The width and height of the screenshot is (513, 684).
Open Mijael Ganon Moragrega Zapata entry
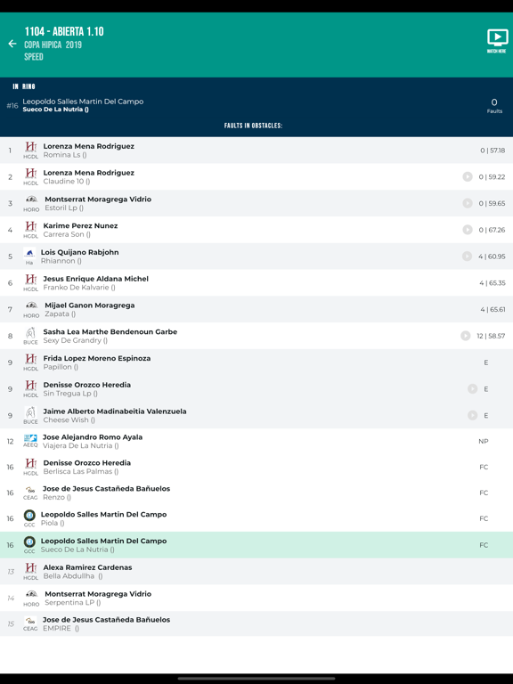(x=256, y=309)
